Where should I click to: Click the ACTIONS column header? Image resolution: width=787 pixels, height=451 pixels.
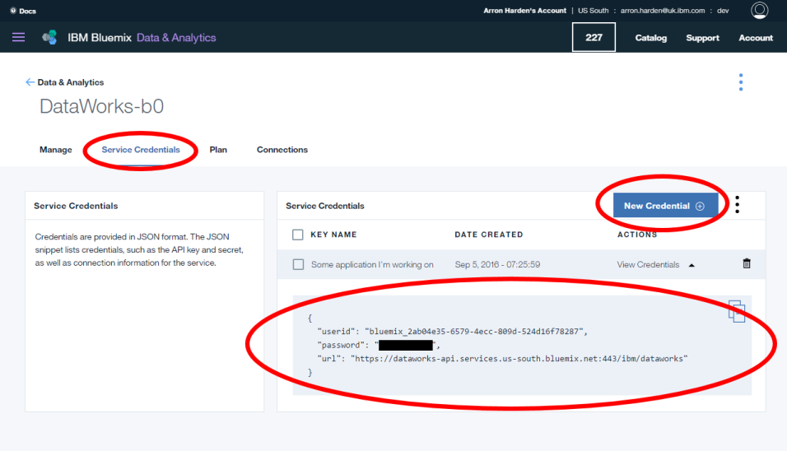637,235
